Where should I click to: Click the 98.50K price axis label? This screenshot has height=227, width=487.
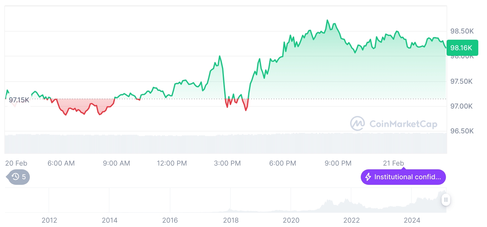pyautogui.click(x=462, y=31)
